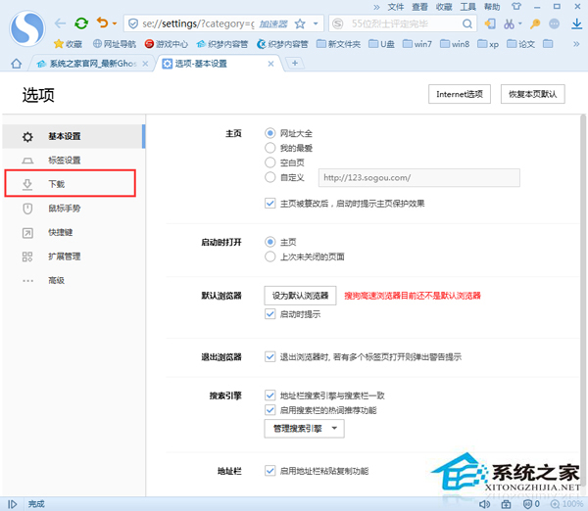The width and height of the screenshot is (588, 511).
Task: Click the scissors screenshot tool icon
Action: point(508,23)
